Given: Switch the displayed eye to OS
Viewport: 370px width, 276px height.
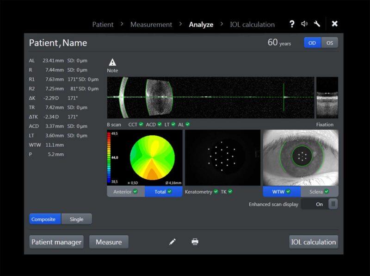Looking at the screenshot, I should pos(329,43).
